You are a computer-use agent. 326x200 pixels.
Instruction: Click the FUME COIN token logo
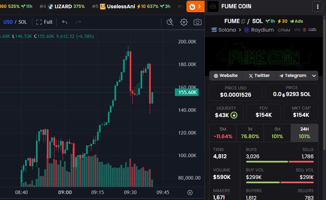coord(213,7)
